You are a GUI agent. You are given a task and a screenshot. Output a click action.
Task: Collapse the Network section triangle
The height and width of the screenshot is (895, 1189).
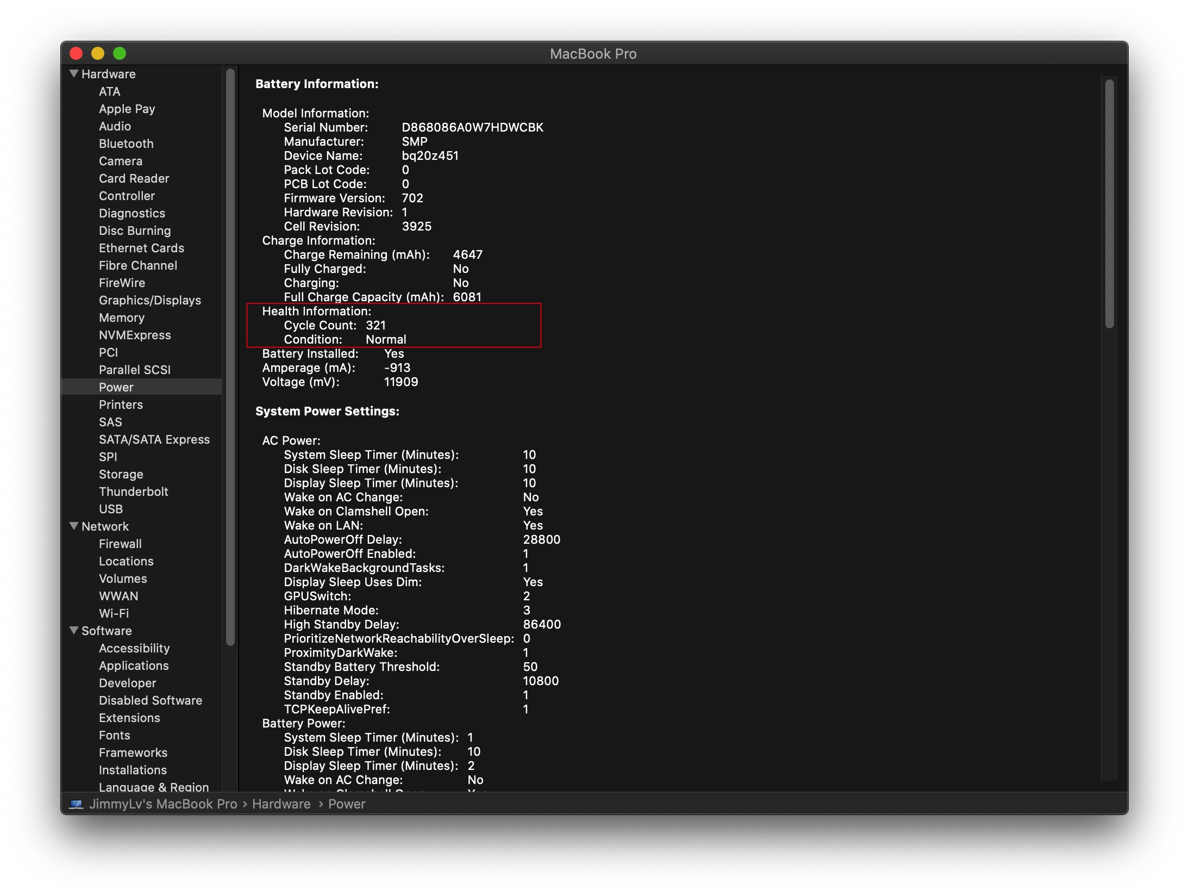[x=74, y=526]
